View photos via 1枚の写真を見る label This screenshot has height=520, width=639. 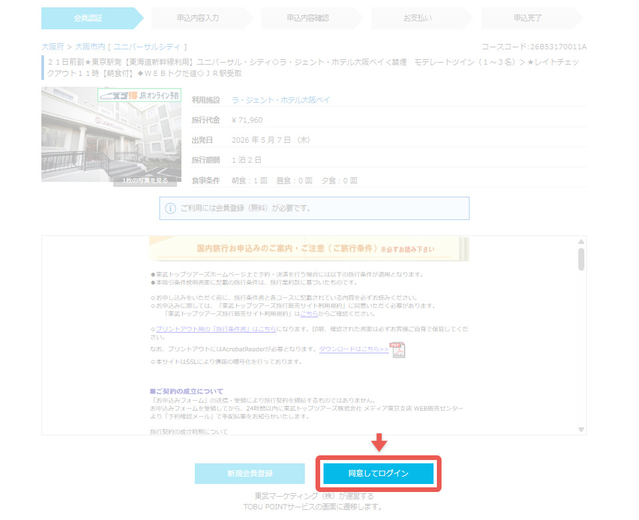tap(145, 181)
